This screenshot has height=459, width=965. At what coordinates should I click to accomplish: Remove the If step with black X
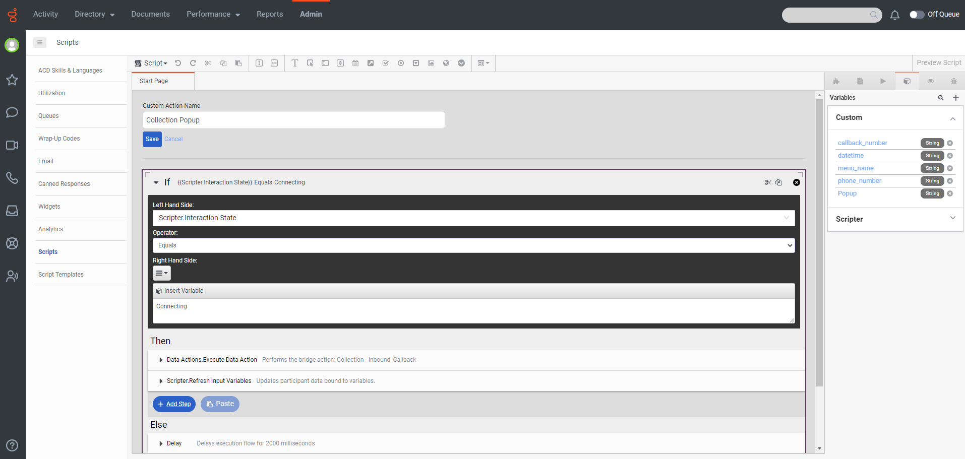[x=797, y=182]
